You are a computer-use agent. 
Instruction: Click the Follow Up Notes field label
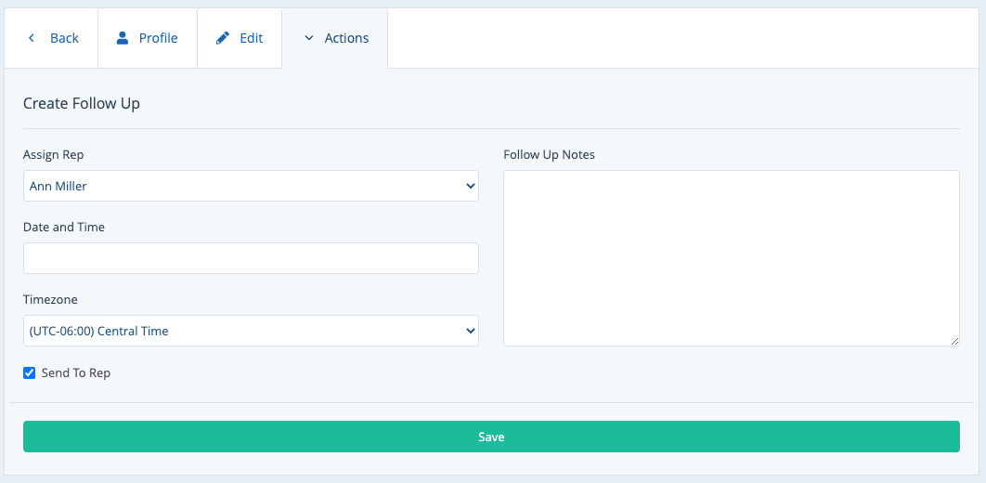549,154
